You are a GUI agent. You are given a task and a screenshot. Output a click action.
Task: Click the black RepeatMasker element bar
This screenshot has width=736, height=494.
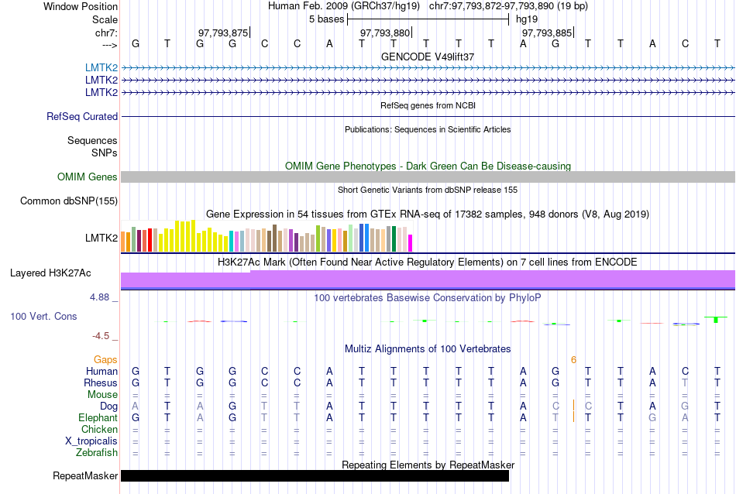pos(315,475)
